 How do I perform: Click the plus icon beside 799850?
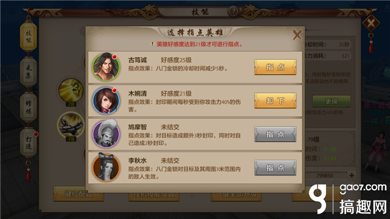coord(352,175)
